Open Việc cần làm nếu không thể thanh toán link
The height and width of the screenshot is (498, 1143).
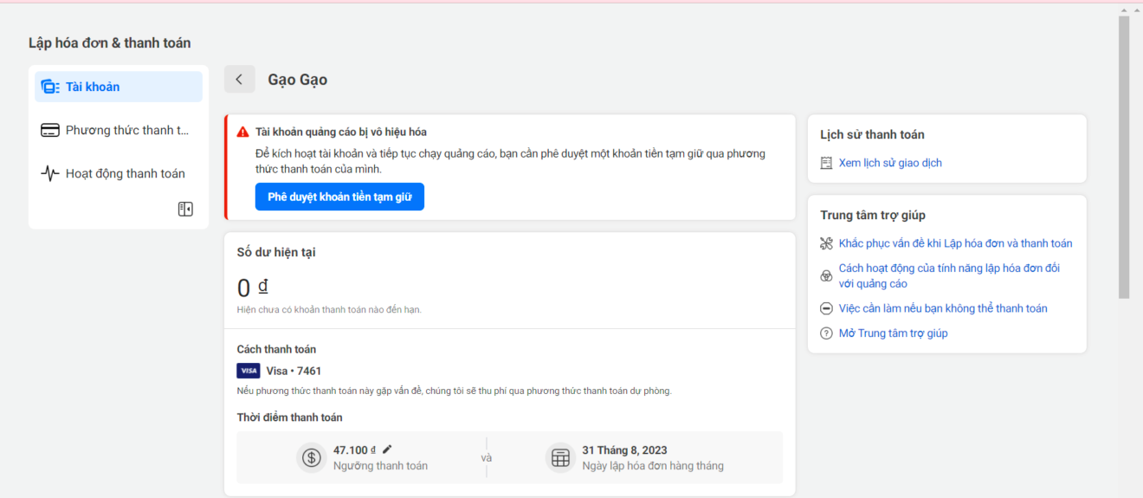[943, 308]
